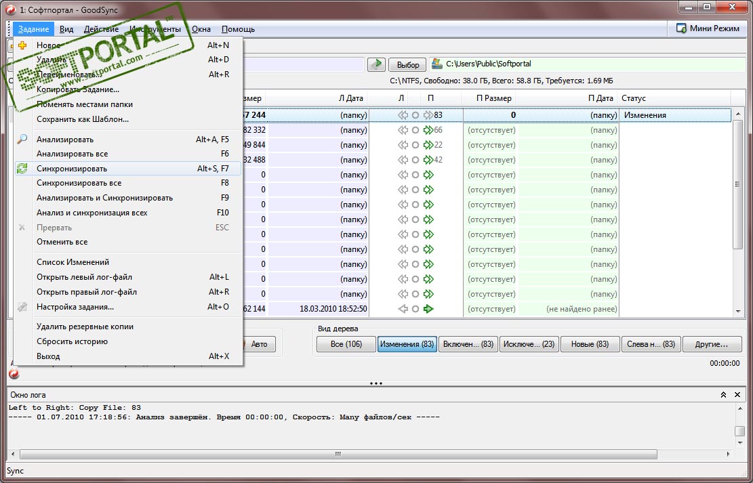This screenshot has width=753, height=483.
Task: Select Анализировать in the Задание menu
Action: [65, 140]
